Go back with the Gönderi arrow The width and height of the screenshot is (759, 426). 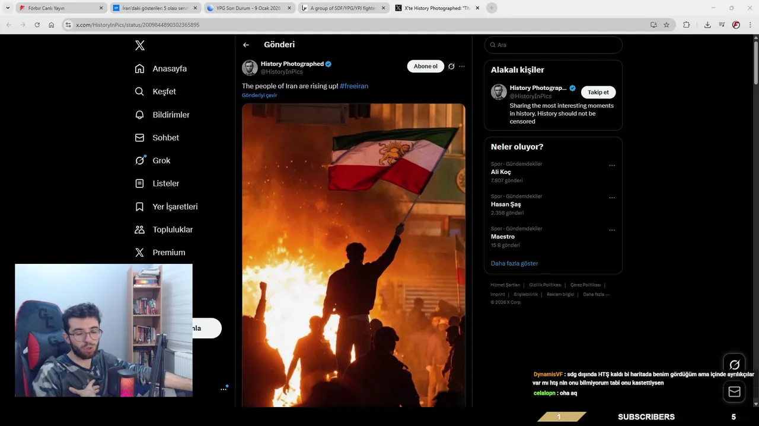pos(246,45)
